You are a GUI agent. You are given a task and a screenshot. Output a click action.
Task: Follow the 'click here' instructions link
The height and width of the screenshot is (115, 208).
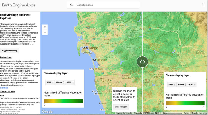click(x=4, y=88)
